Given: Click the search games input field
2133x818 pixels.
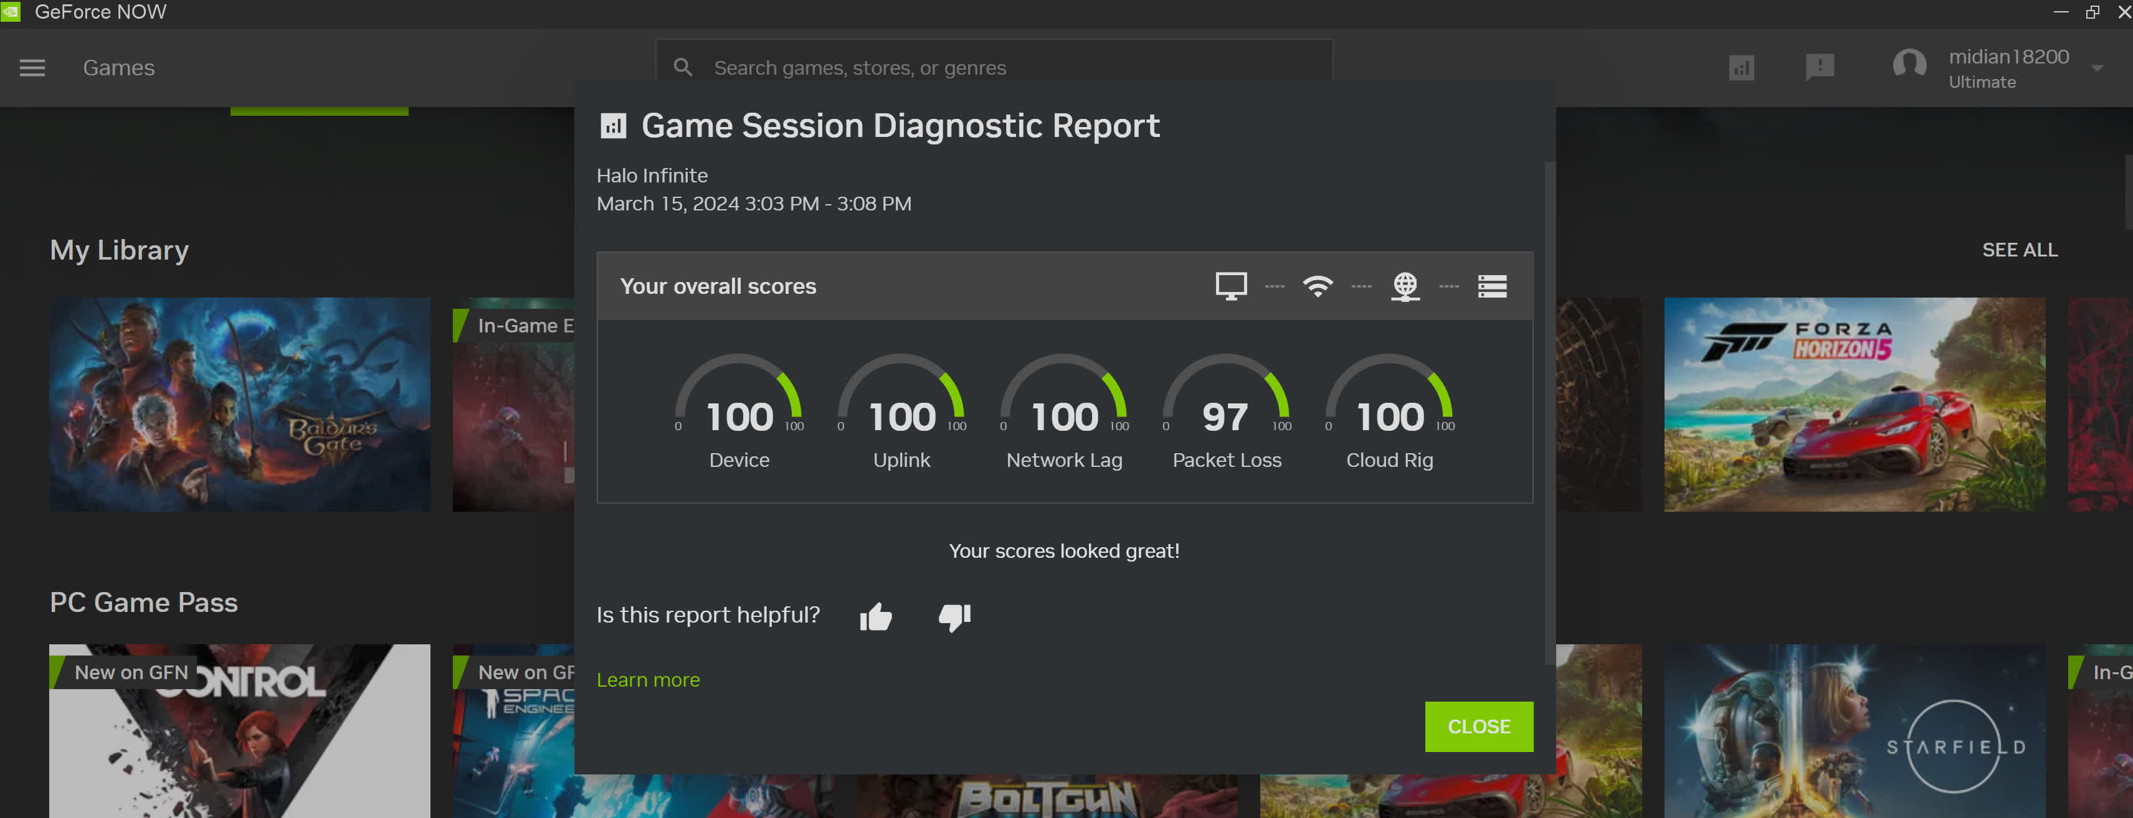Looking at the screenshot, I should click(x=994, y=68).
